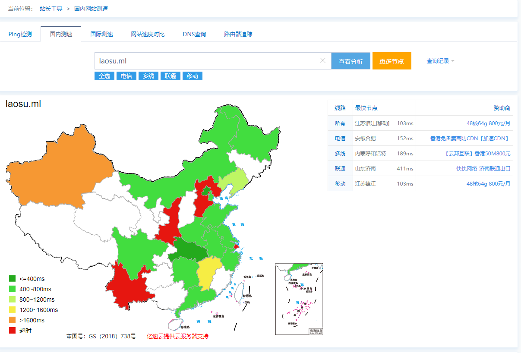Image resolution: width=521 pixels, height=353 pixels.
Task: Click the 江苏镇江[移动] fastest node cell
Action: click(x=372, y=123)
